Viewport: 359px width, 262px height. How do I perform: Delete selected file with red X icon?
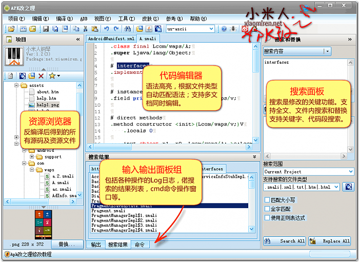(x=41, y=76)
